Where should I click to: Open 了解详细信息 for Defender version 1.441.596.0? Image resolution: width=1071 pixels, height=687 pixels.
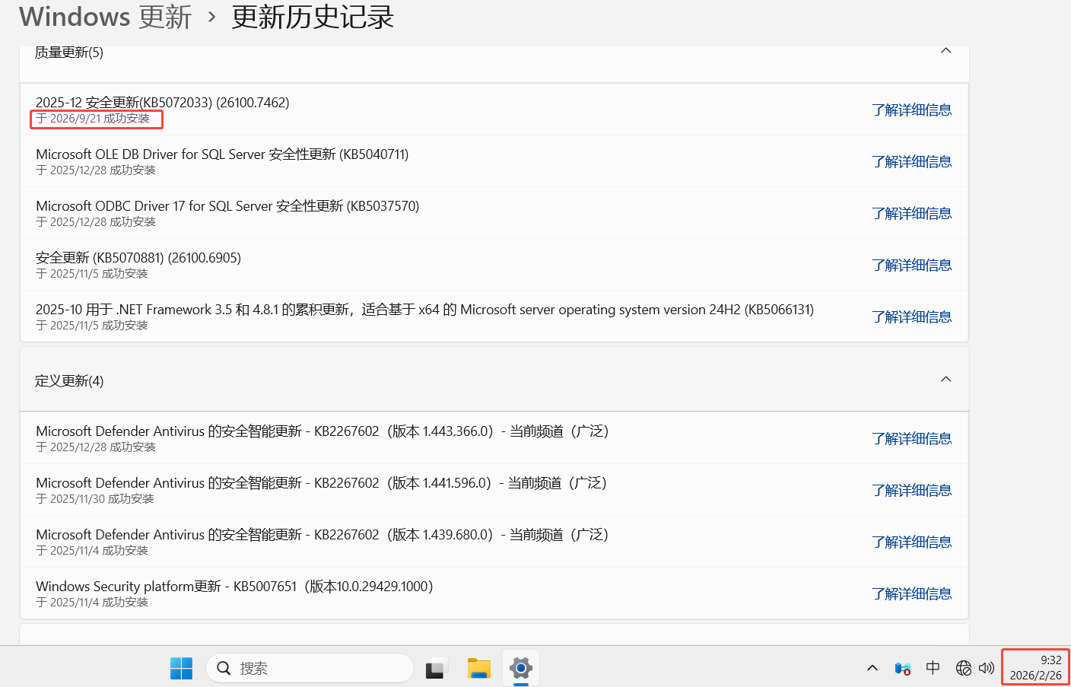pyautogui.click(x=912, y=491)
